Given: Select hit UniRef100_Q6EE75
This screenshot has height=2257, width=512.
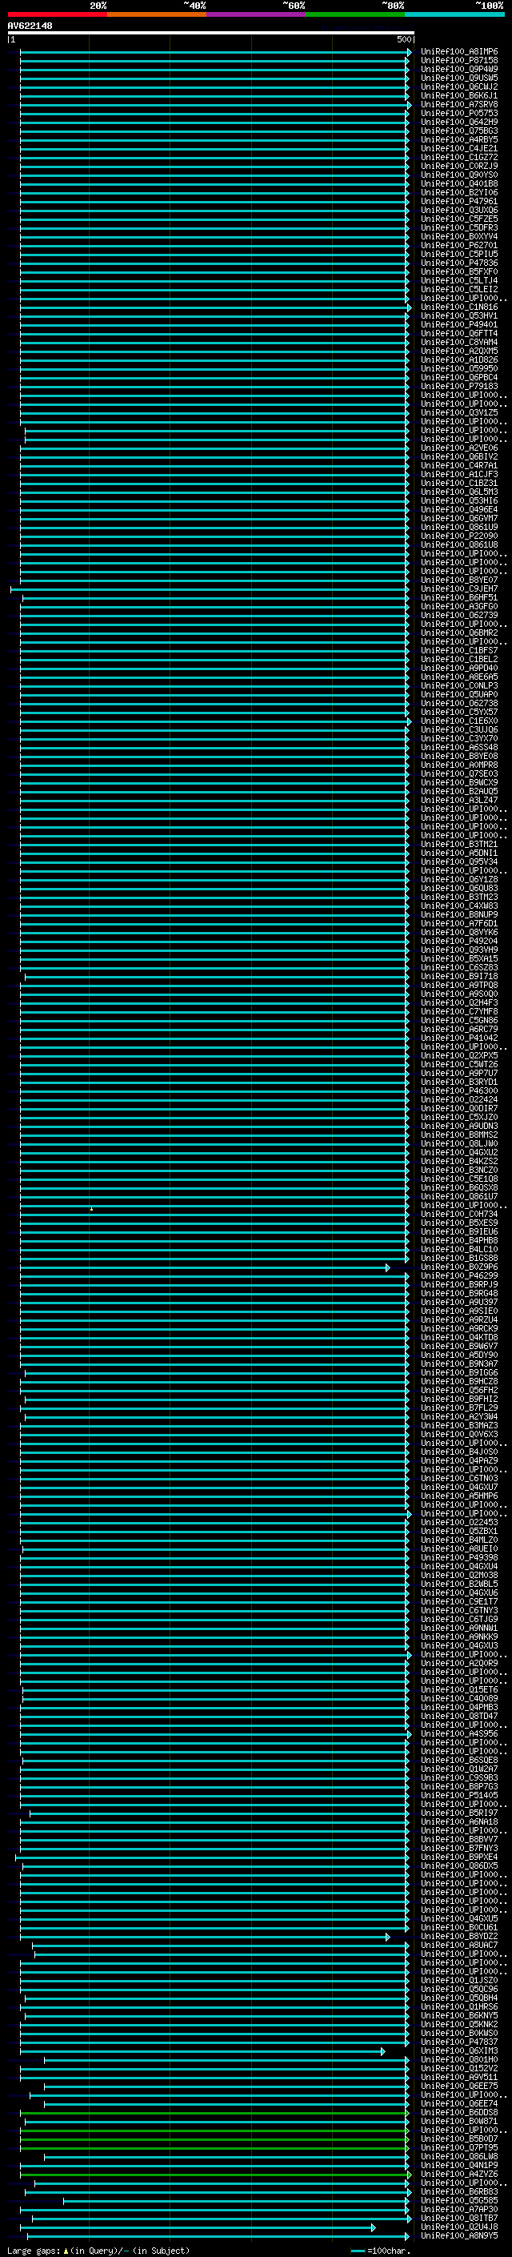Looking at the screenshot, I should point(458,2086).
